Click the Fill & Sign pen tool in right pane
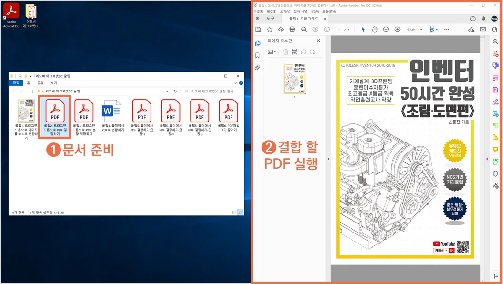The height and width of the screenshot is (284, 503). point(495,101)
